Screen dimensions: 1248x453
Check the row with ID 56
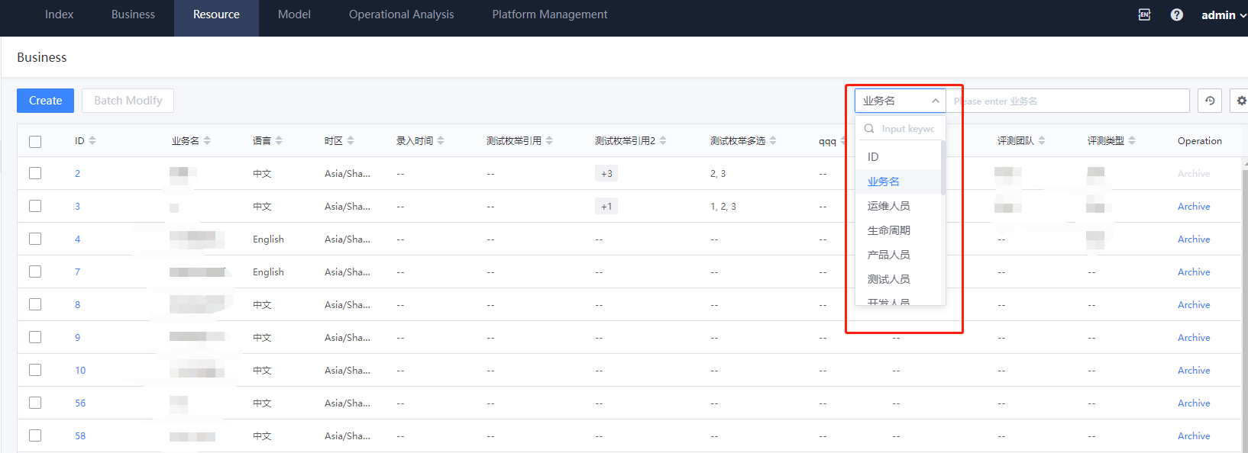(x=35, y=403)
